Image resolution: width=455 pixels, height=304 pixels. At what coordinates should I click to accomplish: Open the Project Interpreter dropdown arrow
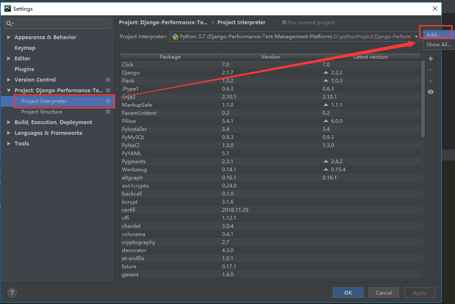(416, 37)
